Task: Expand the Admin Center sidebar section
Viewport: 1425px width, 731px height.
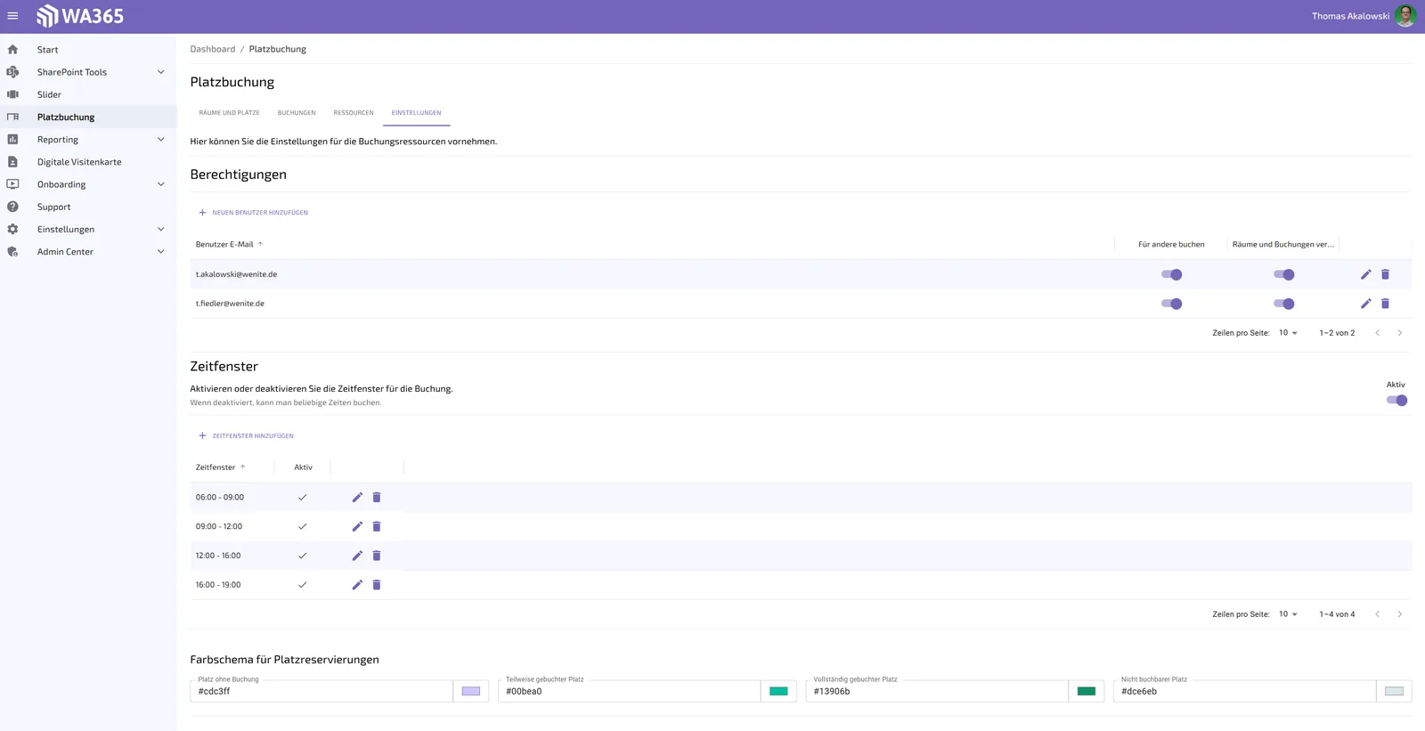Action: coord(160,252)
